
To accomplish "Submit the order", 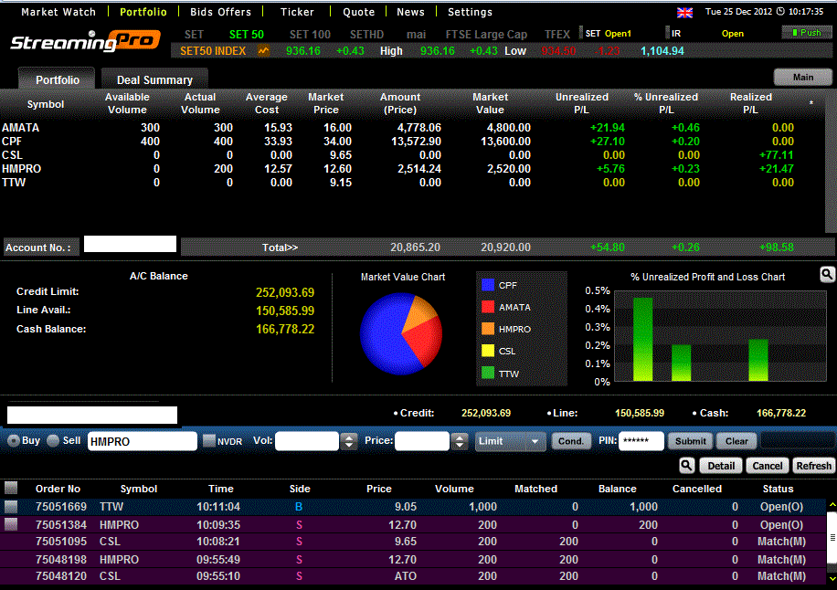I will 690,441.
